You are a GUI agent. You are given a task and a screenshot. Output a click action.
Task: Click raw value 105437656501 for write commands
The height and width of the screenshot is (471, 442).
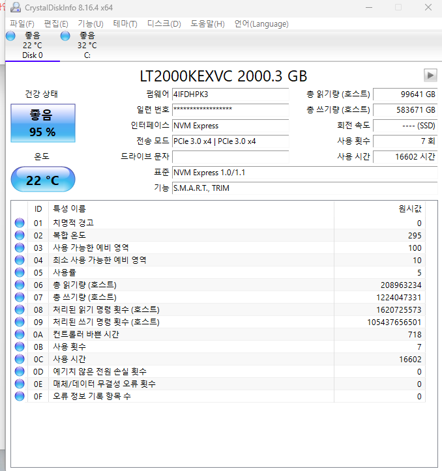click(394, 322)
